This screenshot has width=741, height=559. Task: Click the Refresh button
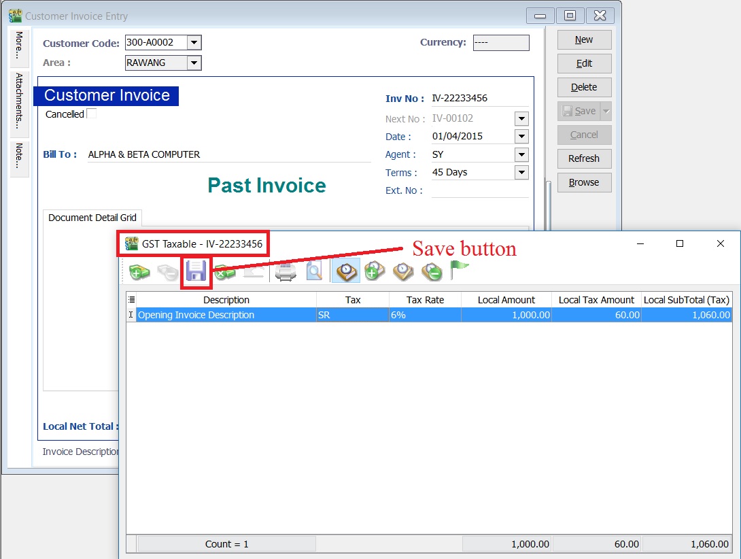(x=584, y=158)
